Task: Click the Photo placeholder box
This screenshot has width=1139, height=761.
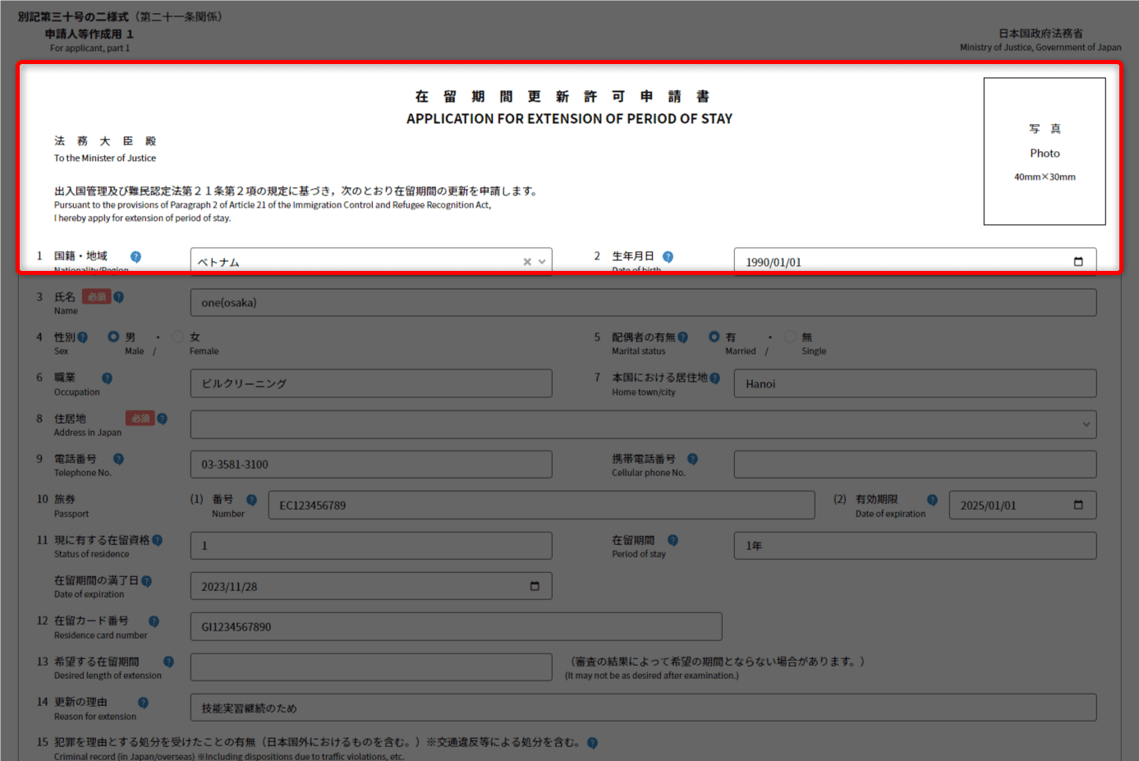Action: tap(1044, 152)
